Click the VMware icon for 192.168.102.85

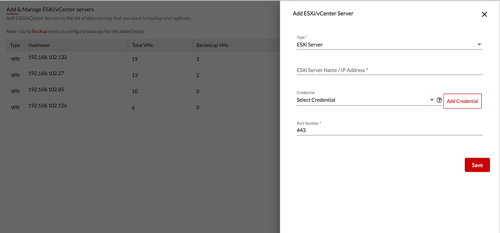(15, 91)
